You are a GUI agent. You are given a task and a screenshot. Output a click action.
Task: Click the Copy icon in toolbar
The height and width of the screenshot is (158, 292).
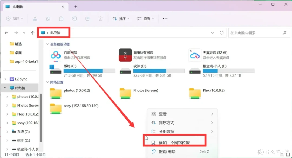[48, 19]
